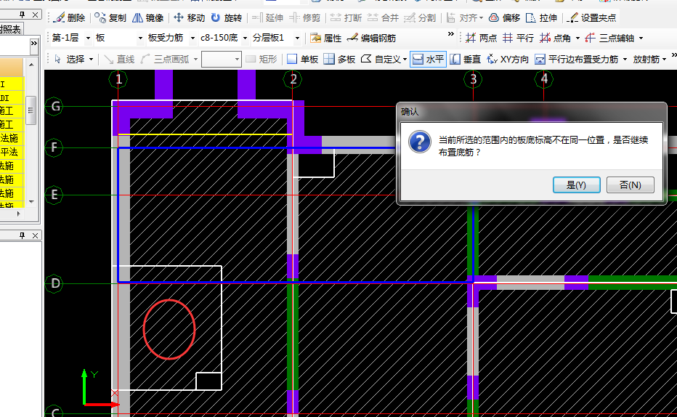Choose the 移动 (move) tool
This screenshot has width=677, height=417.
189,17
